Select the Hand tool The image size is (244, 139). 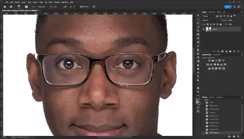198,88
